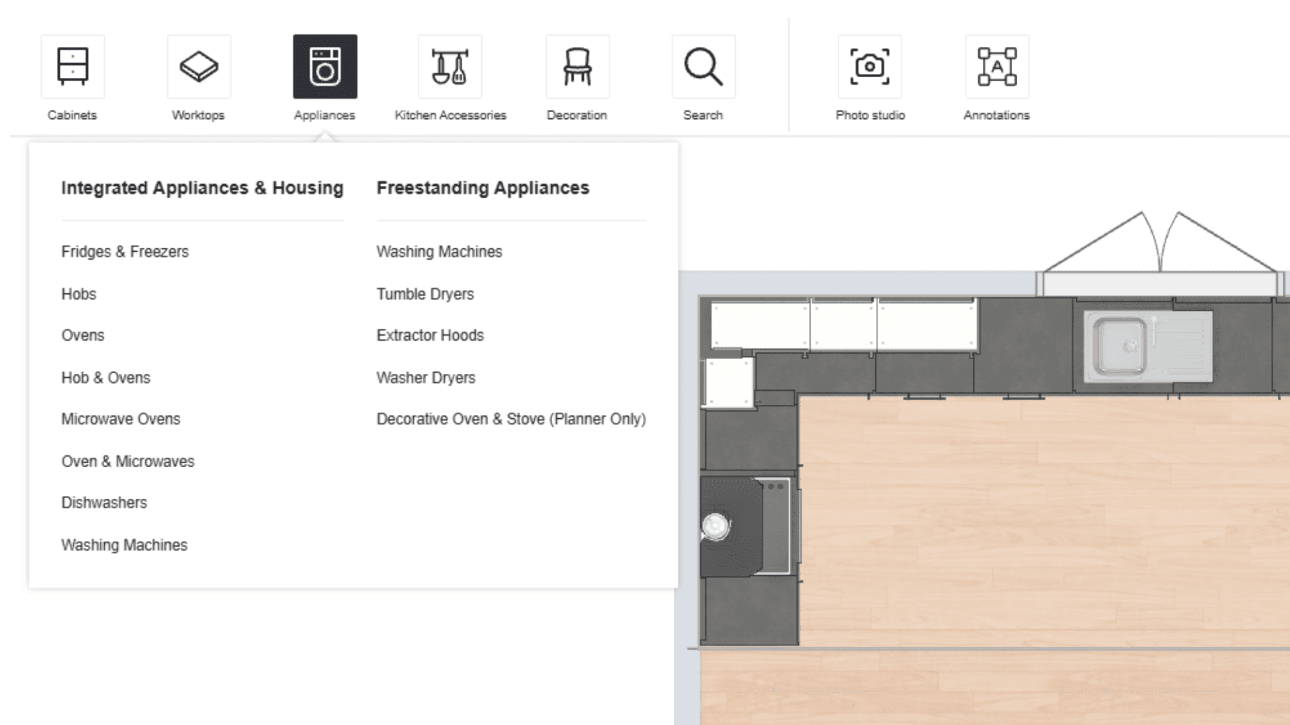The image size is (1290, 725).
Task: Select freestanding Washing Machines above Tumble Dryers
Action: (439, 252)
